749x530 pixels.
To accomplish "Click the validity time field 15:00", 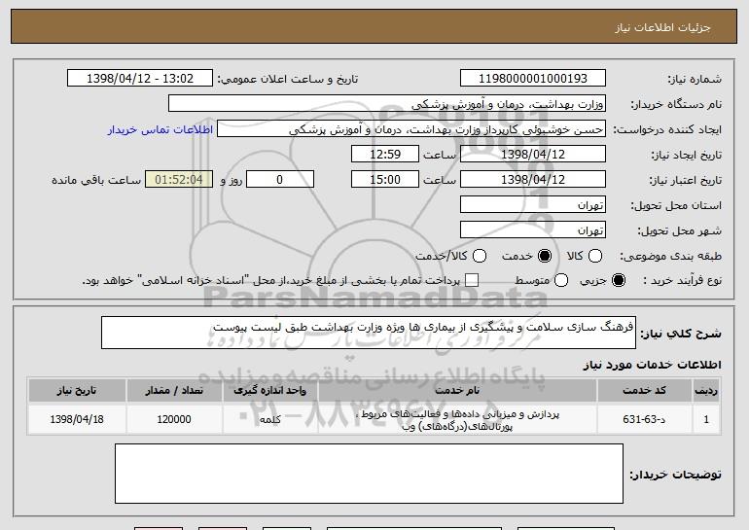I will point(385,180).
